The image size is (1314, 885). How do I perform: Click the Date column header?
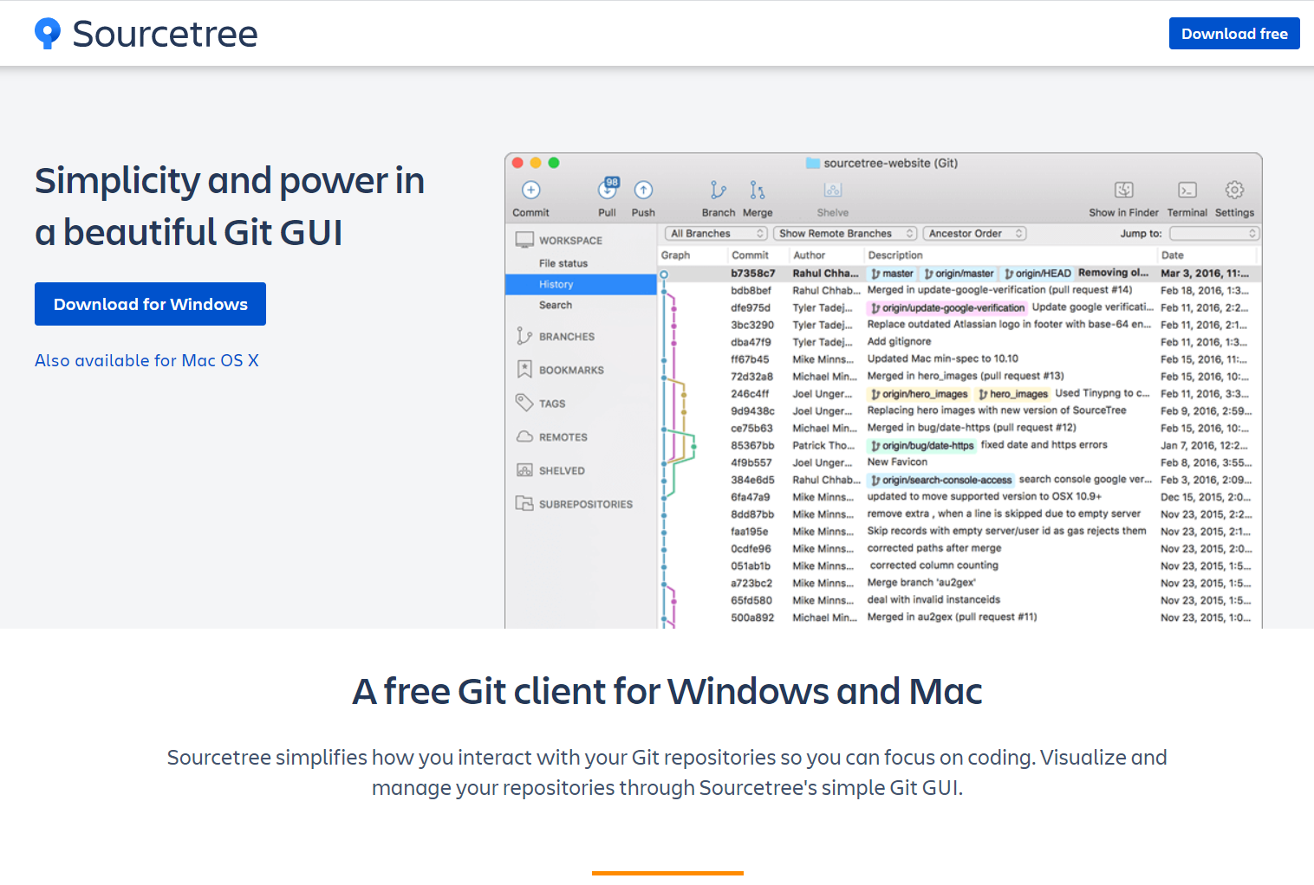tap(1172, 255)
